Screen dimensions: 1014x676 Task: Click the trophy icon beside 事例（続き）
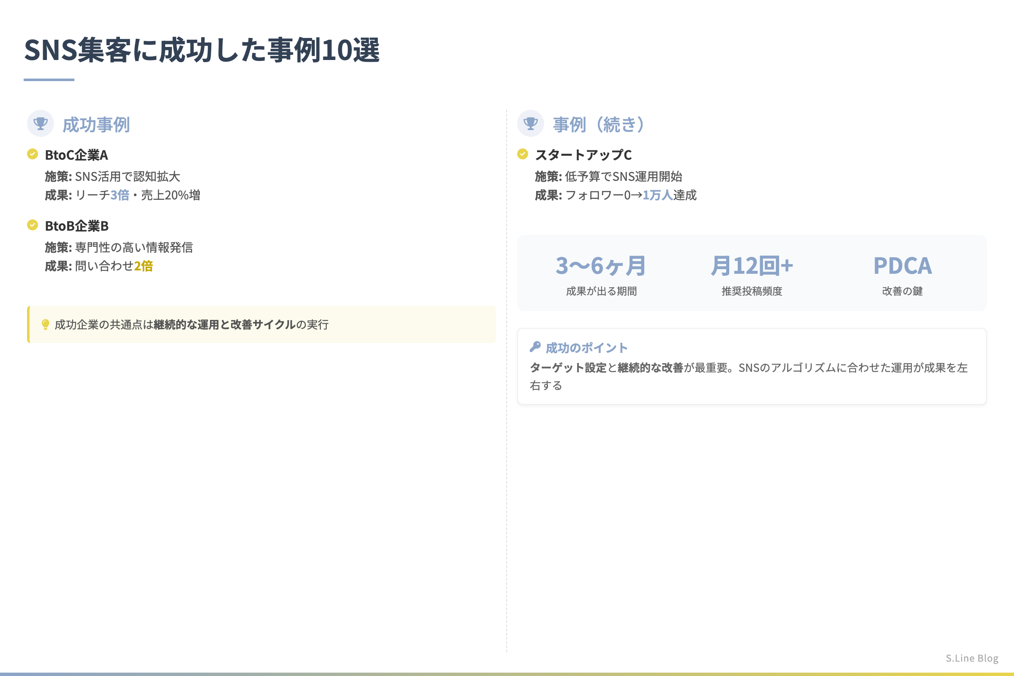(530, 124)
